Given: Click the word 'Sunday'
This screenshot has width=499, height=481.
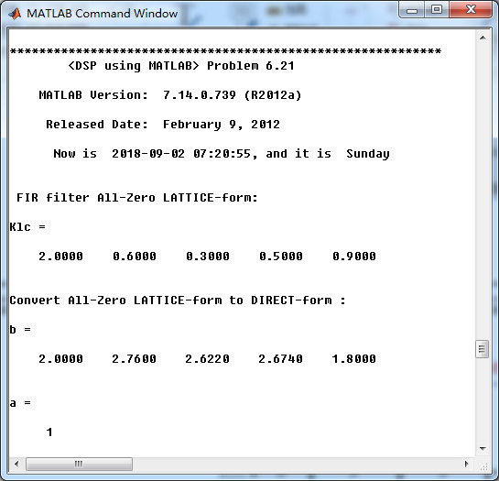Looking at the screenshot, I should [368, 154].
